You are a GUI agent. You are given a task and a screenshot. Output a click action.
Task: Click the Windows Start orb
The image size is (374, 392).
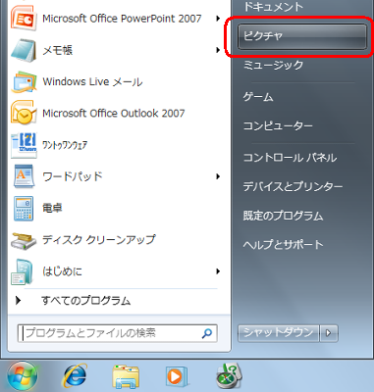tap(23, 376)
